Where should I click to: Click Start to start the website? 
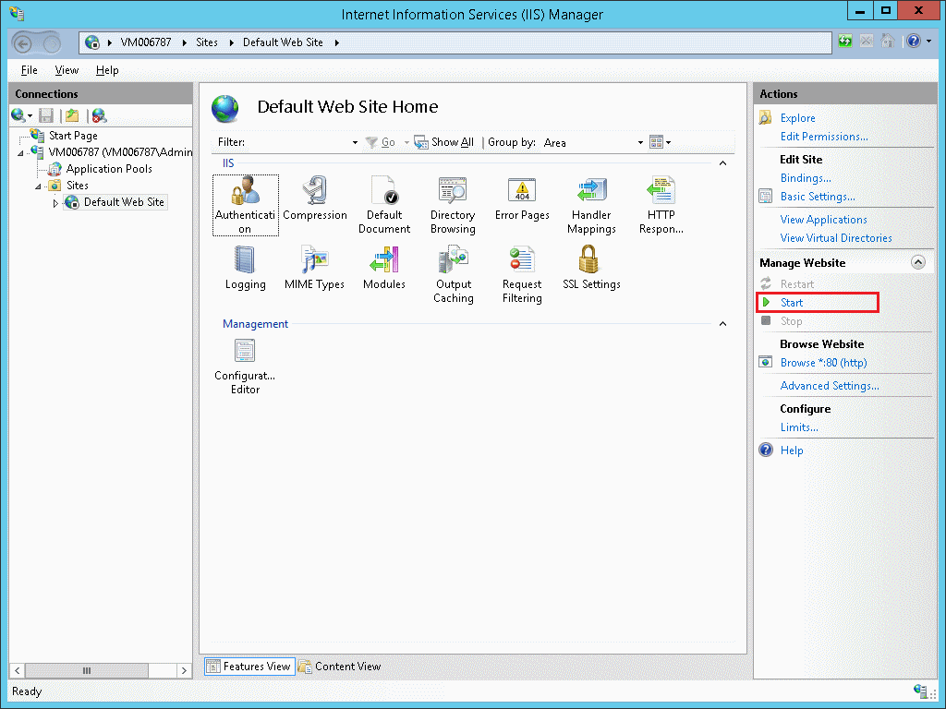792,303
